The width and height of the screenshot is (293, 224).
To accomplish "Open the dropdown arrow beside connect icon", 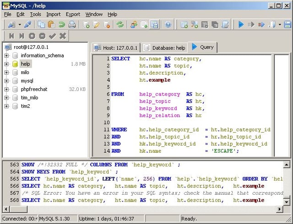I will tap(20, 24).
